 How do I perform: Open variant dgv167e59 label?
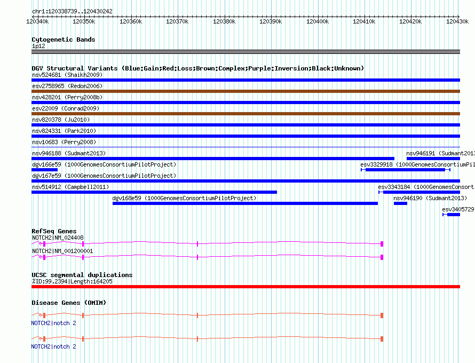(x=104, y=176)
